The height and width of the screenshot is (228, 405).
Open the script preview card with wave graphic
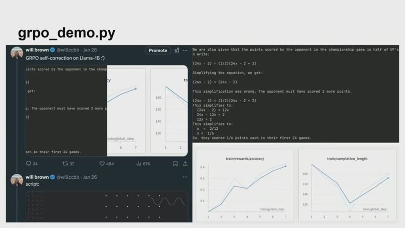(107, 206)
